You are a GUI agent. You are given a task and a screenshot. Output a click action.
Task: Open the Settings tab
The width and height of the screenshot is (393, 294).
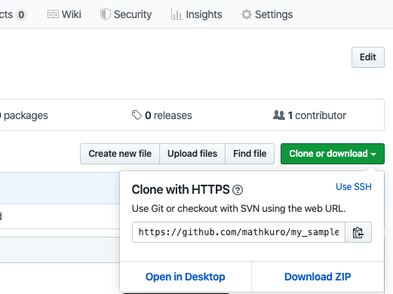[x=267, y=14]
